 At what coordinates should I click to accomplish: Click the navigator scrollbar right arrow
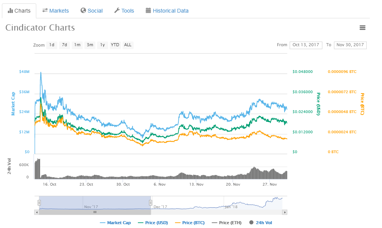[x=285, y=212]
